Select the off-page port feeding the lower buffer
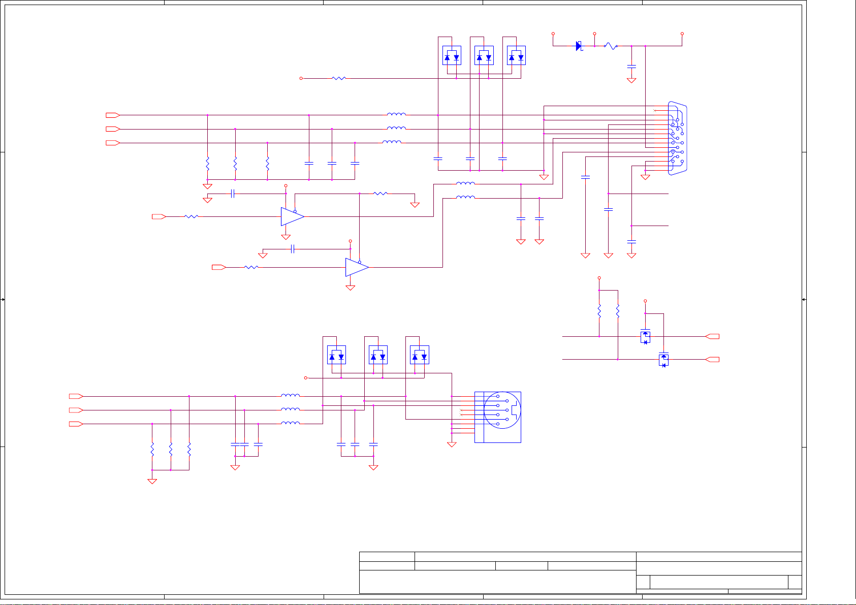The width and height of the screenshot is (856, 605). click(219, 267)
